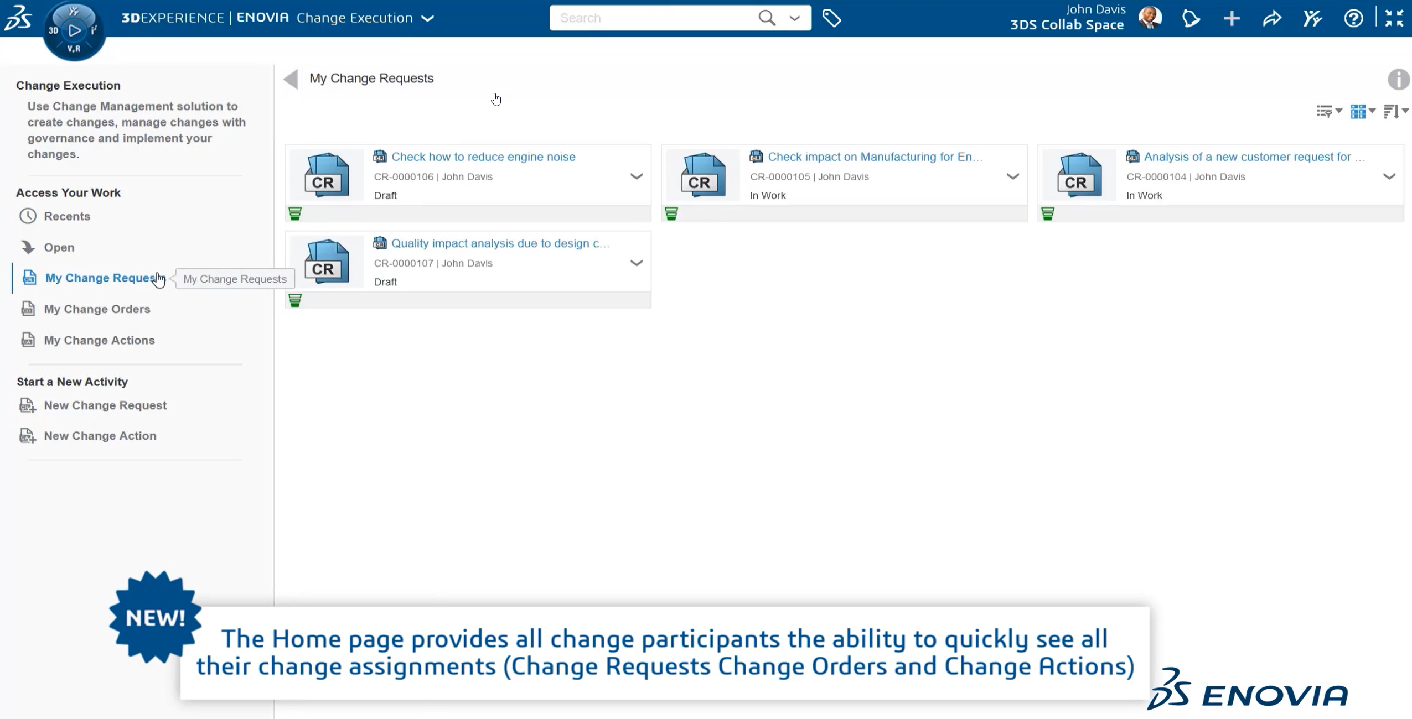Open link Quality impact analysis due to design
Image resolution: width=1412 pixels, height=719 pixels.
click(x=500, y=243)
